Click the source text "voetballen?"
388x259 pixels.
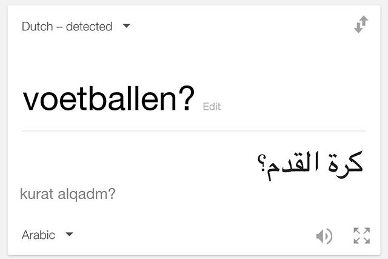tap(109, 99)
